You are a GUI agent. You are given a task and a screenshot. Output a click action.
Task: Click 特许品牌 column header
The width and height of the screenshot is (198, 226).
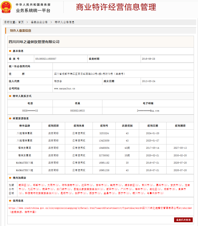coord(25,126)
